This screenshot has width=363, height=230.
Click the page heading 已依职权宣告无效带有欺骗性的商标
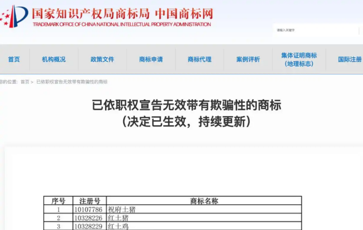coord(186,105)
